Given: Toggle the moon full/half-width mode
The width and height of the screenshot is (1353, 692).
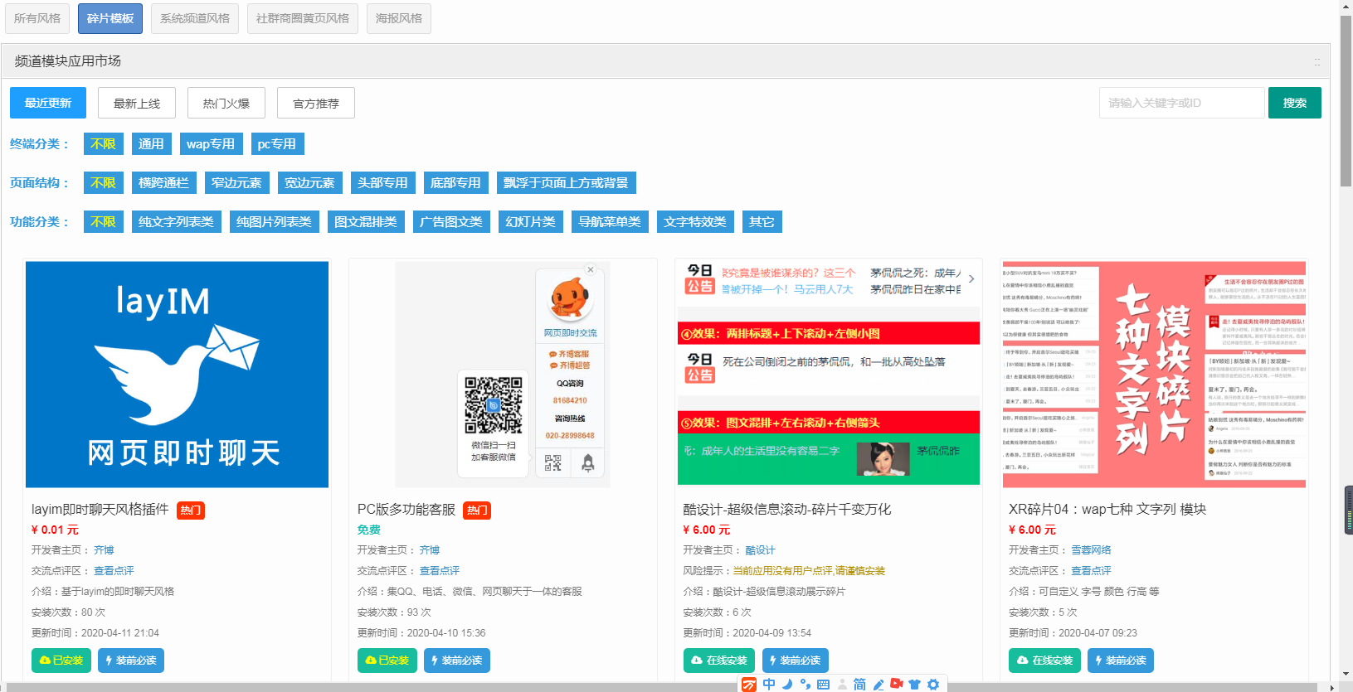Looking at the screenshot, I should pos(787,685).
